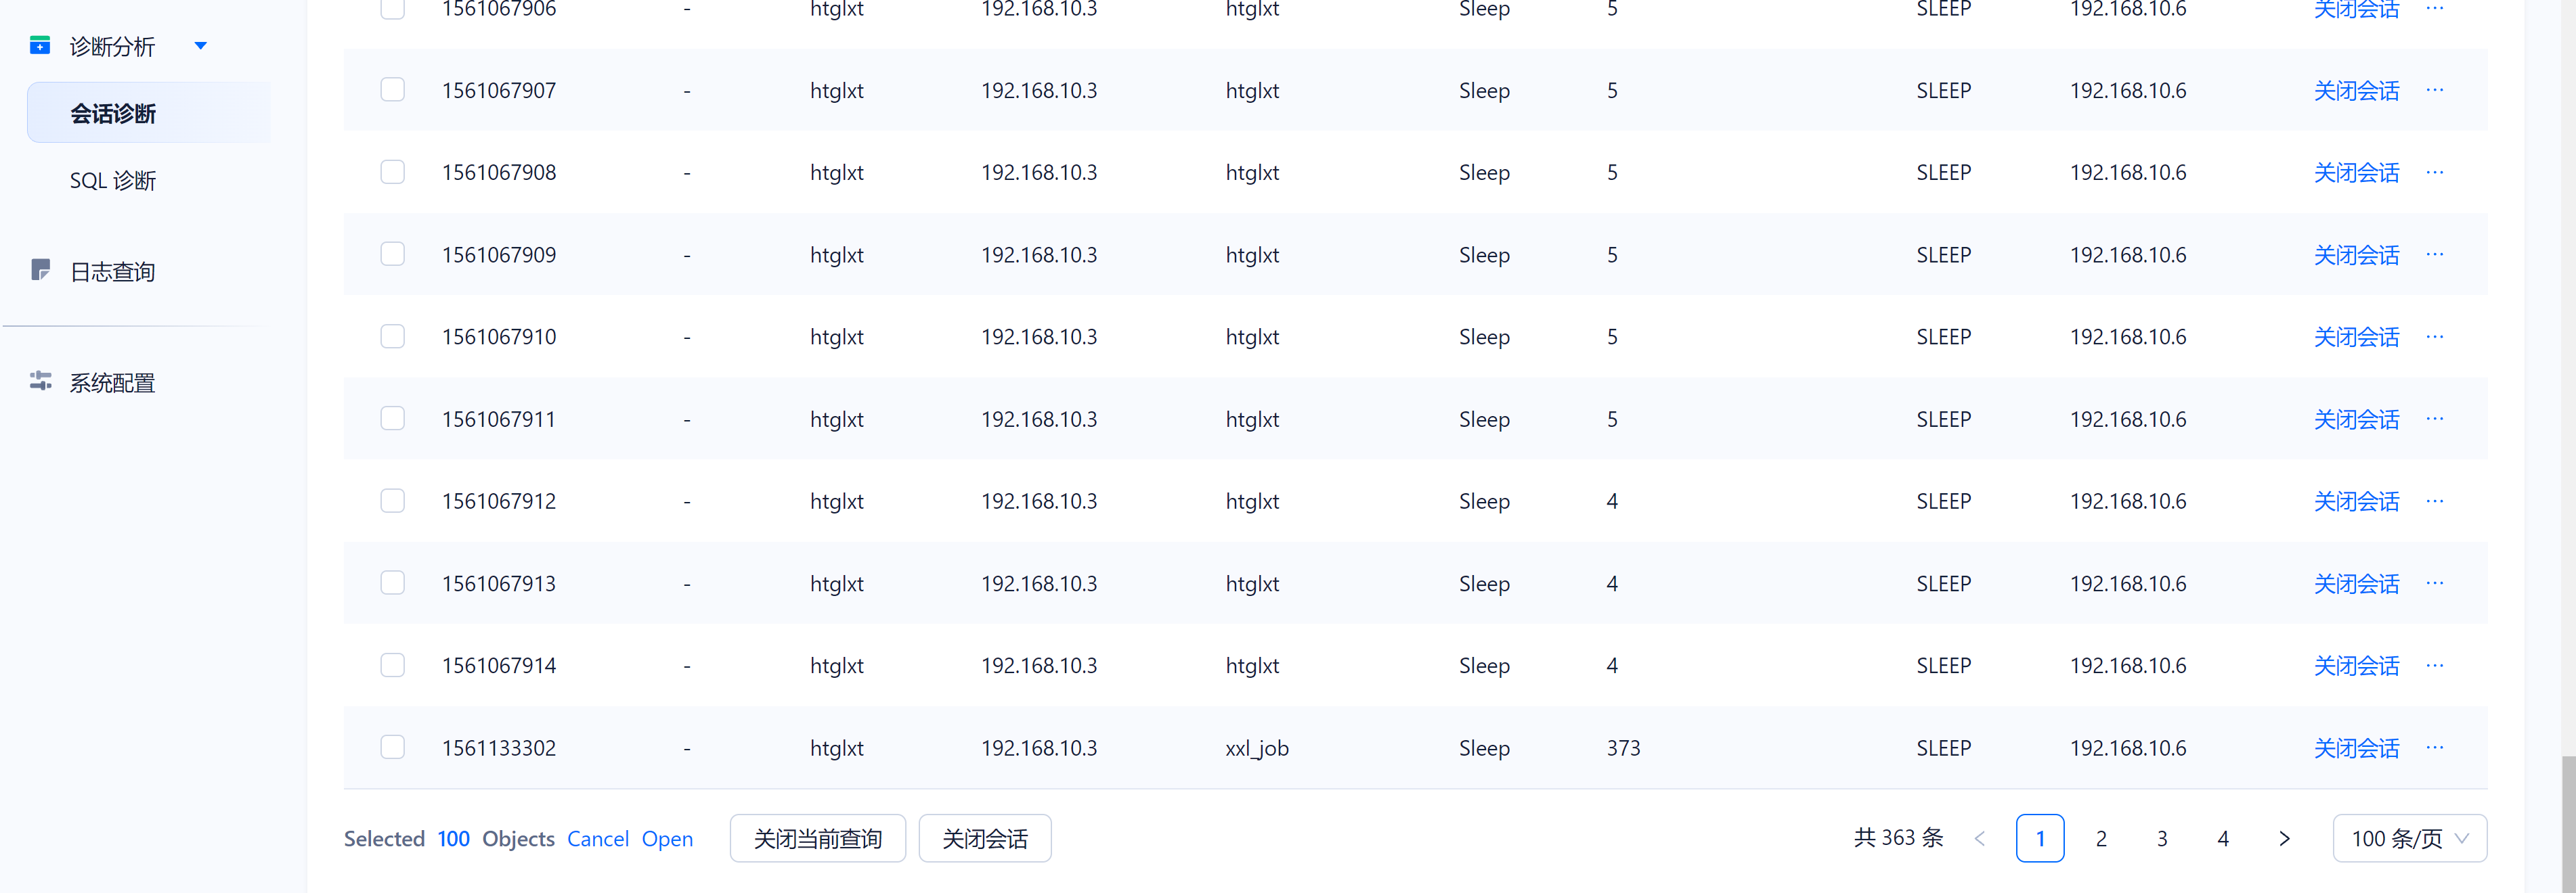
Task: Collapse the 诊断分析 menu arrow
Action: [200, 46]
